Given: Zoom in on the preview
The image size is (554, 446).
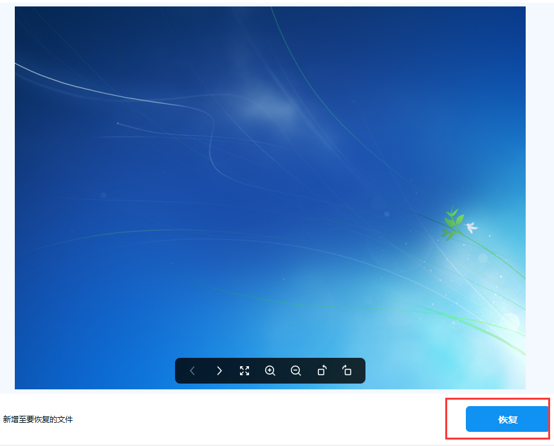Looking at the screenshot, I should [x=270, y=371].
